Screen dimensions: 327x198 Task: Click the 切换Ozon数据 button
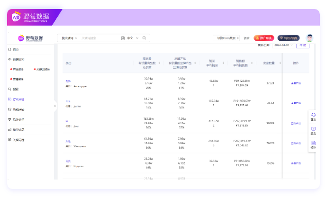click(227, 38)
